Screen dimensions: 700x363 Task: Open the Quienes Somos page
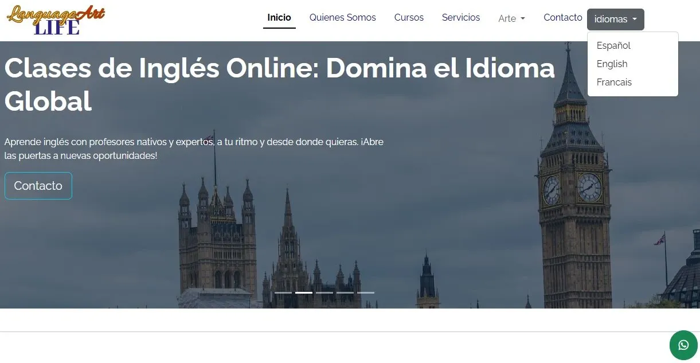343,18
